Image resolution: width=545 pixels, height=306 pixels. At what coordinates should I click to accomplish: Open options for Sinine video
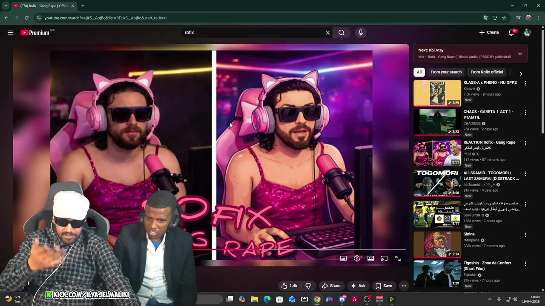[525, 235]
